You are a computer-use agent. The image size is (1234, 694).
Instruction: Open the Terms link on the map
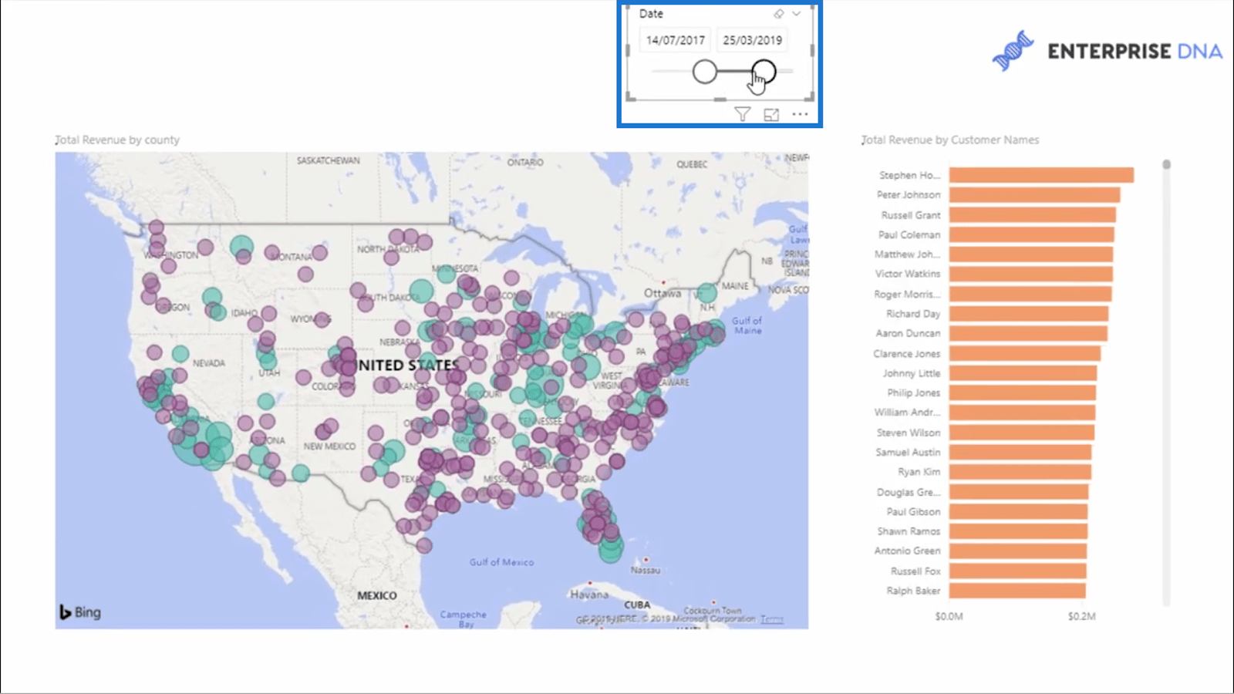tap(771, 618)
